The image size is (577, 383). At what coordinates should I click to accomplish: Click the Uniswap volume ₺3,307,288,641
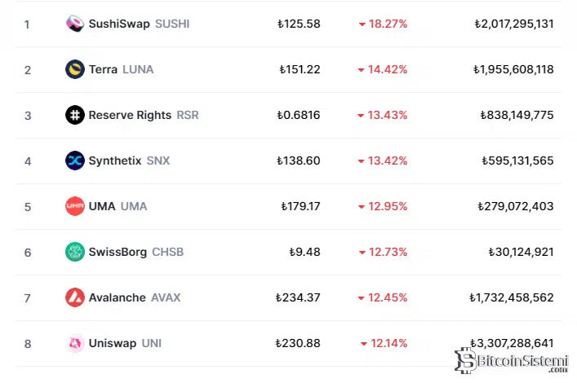coord(513,343)
